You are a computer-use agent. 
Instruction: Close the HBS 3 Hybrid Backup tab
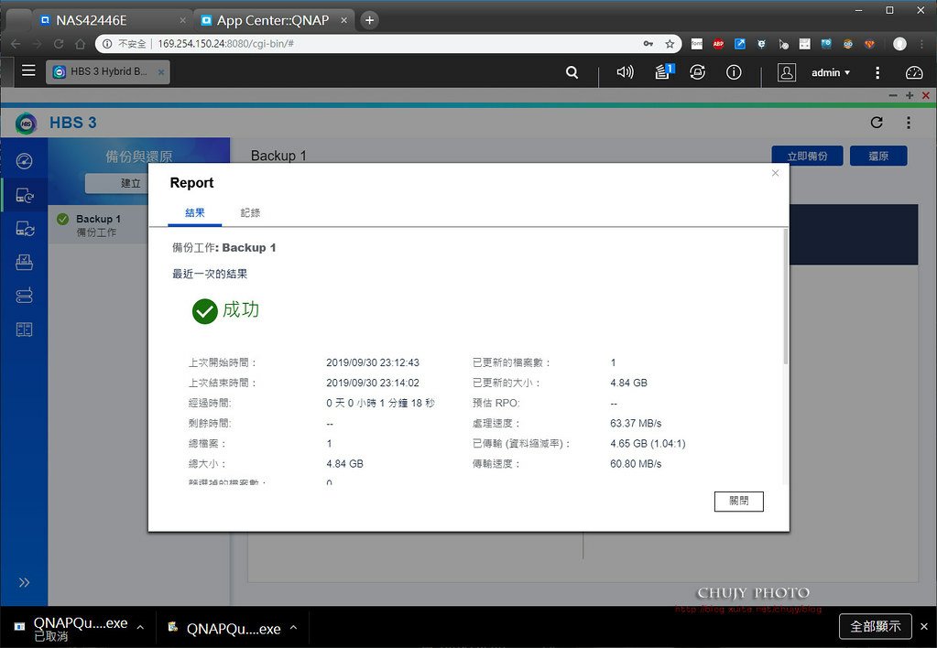point(161,72)
